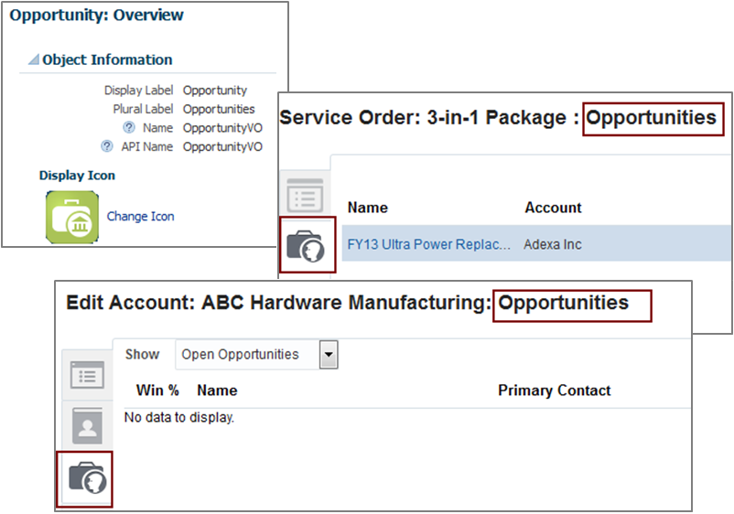Image resolution: width=734 pixels, height=514 pixels.
Task: Click the Account column header
Action: (553, 208)
